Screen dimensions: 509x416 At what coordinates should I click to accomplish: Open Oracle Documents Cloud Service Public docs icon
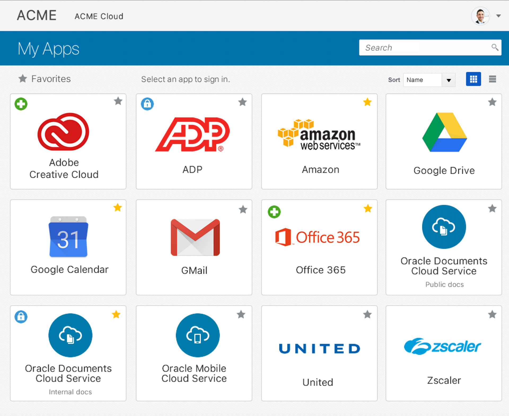pos(444,227)
